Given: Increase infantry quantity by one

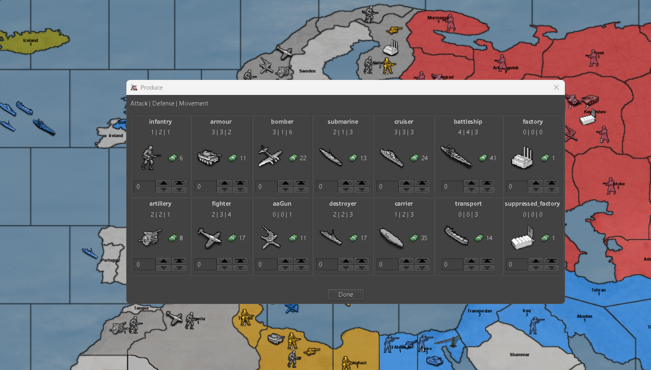Looking at the screenshot, I should click(x=163, y=183).
